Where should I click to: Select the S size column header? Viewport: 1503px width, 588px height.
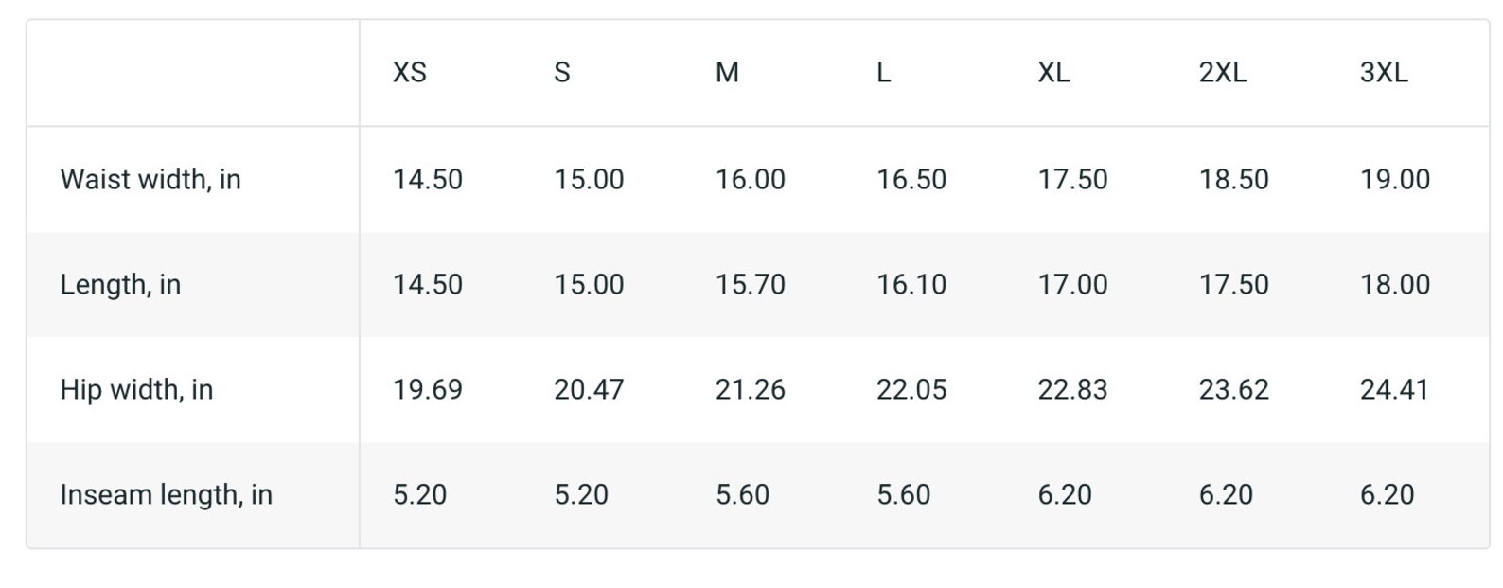562,73
